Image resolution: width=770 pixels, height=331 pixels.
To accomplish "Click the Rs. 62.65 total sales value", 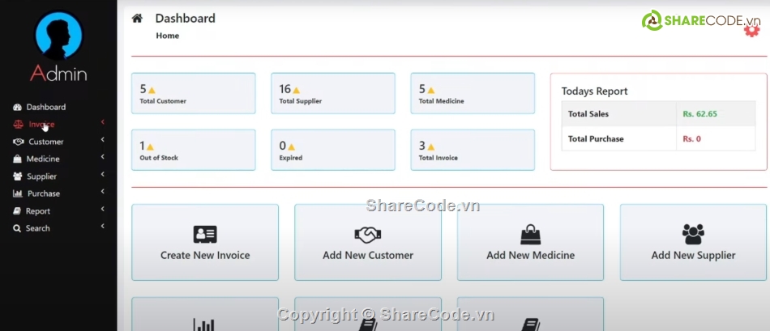I will [699, 114].
